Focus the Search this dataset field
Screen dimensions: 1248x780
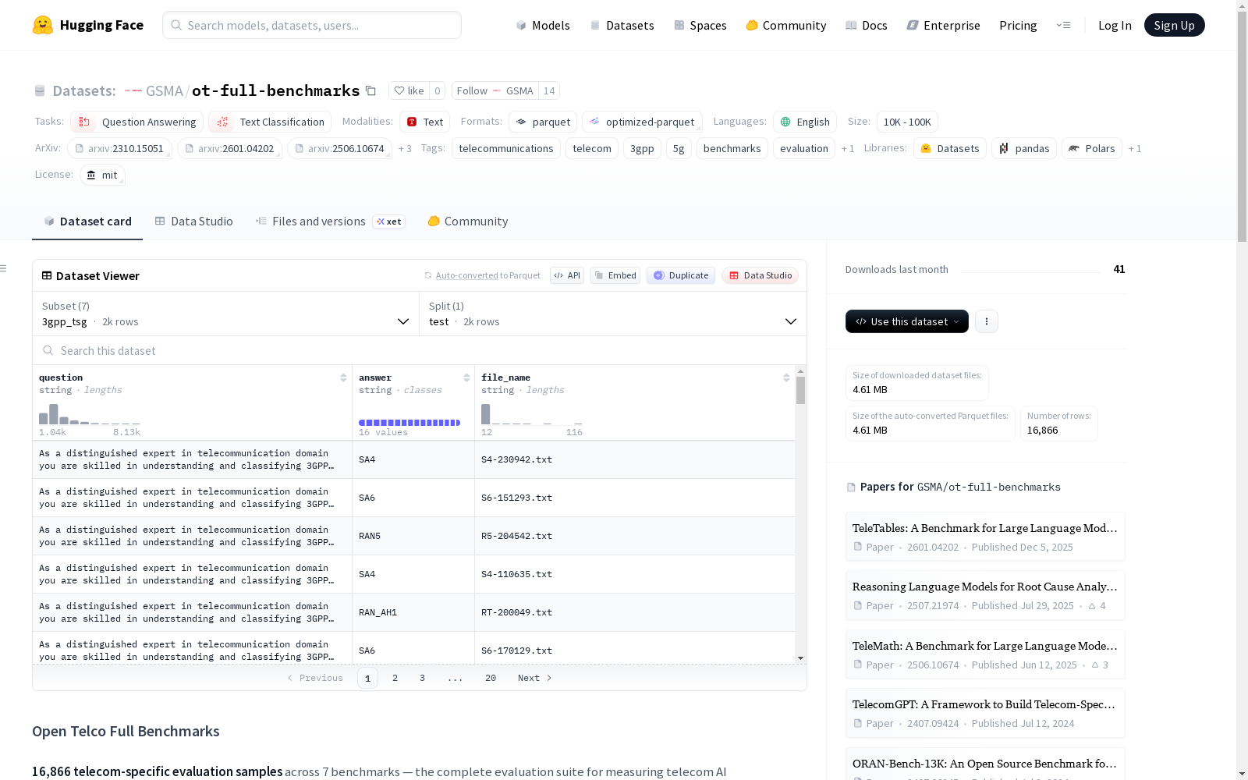point(420,351)
